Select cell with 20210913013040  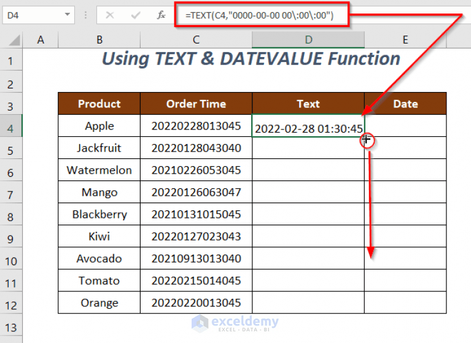tap(196, 258)
